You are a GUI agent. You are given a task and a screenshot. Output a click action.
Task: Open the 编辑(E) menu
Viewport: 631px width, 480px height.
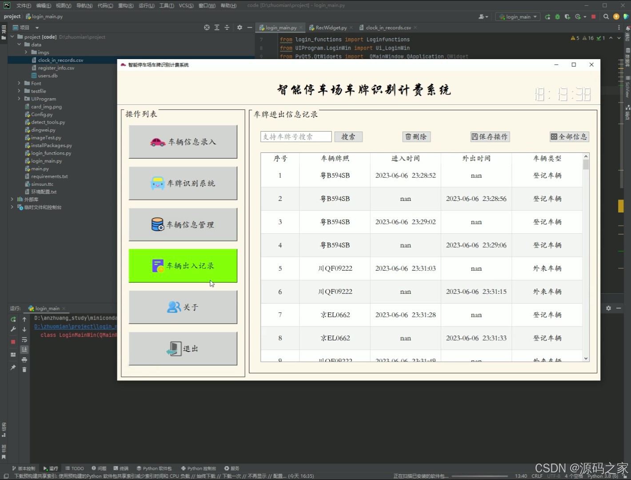pyautogui.click(x=44, y=5)
